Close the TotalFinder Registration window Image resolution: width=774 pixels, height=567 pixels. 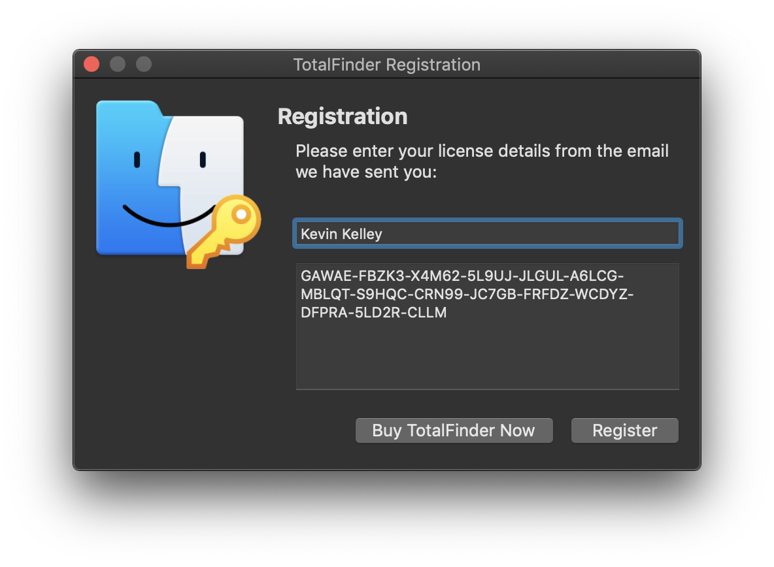[x=92, y=64]
